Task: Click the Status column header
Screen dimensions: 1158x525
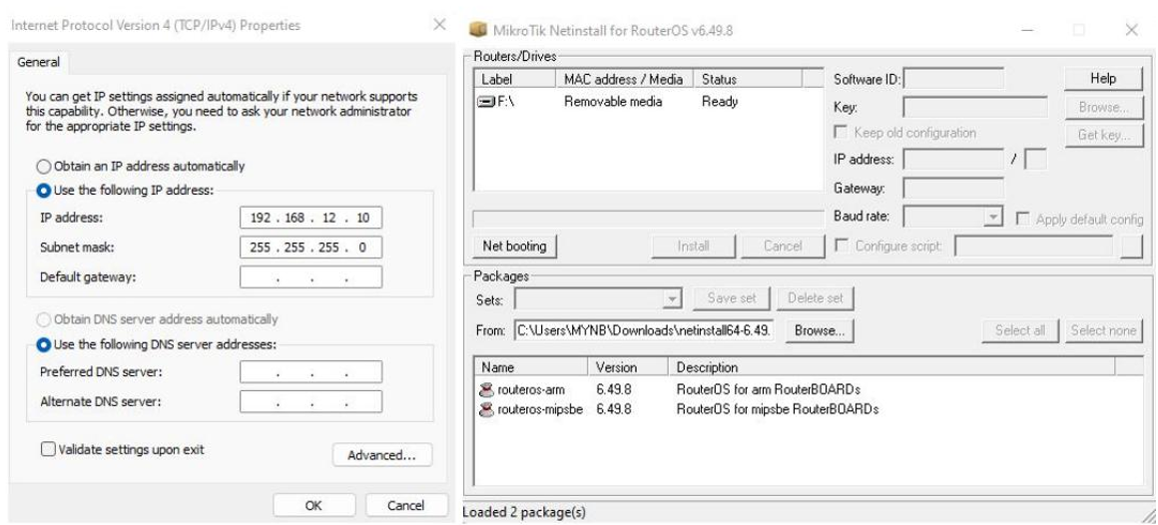Action: 748,79
